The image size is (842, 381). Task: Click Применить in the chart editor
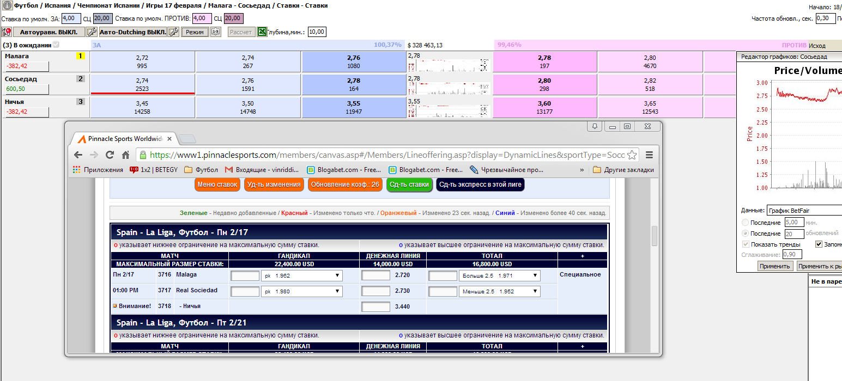775,266
